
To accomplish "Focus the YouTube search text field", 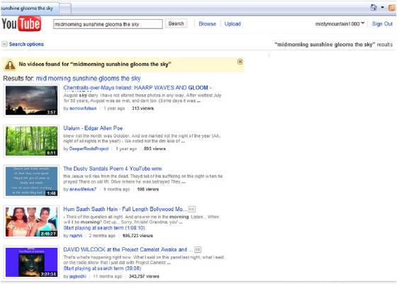I will [108, 24].
